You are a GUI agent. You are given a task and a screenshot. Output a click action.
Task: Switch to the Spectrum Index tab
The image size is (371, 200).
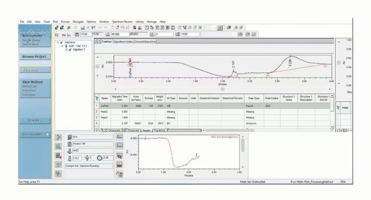[x=123, y=41]
